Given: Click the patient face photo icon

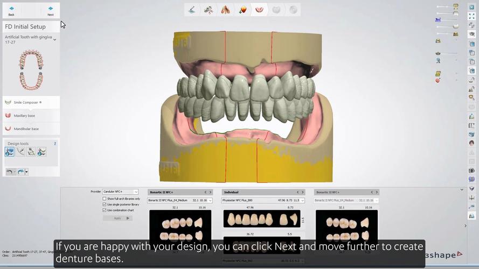Looking at the screenshot, I should click(x=471, y=143).
